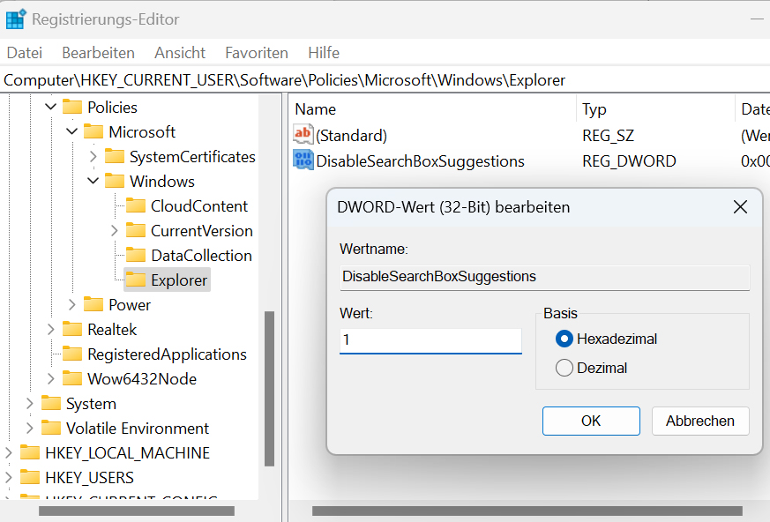Collapse the Microsoft tree node
This screenshot has height=522, width=770.
[x=71, y=131]
